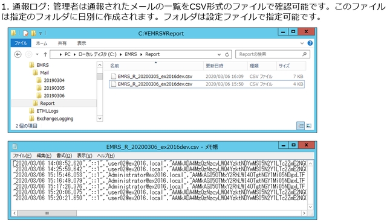Open Notepad ヘルプ(H) menu

click(x=106, y=155)
